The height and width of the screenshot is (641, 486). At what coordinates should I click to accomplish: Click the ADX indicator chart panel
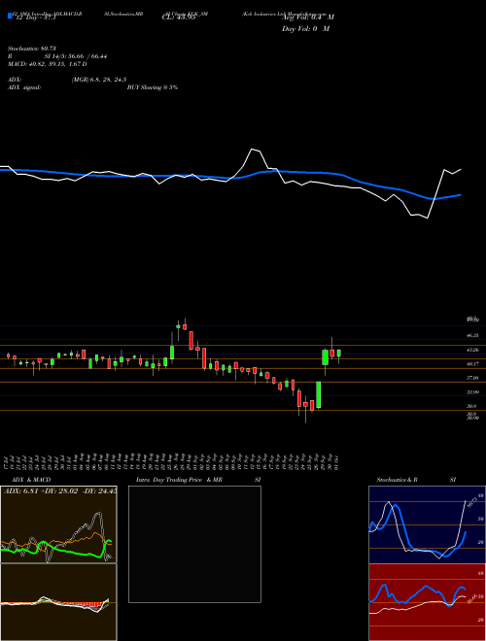tap(58, 524)
